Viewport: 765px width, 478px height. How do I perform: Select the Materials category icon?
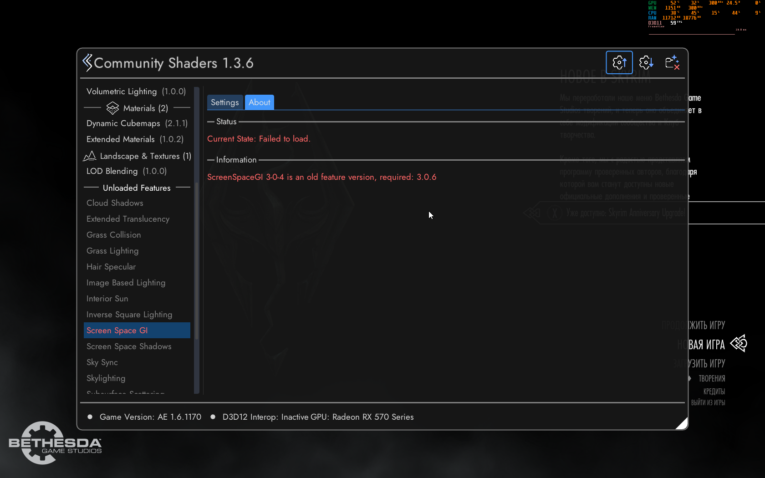112,108
